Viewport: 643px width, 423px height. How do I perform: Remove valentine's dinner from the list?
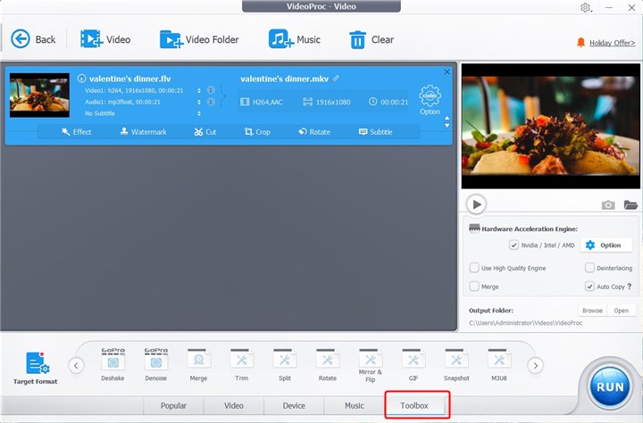click(x=447, y=72)
